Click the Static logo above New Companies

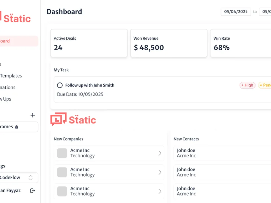click(x=73, y=119)
